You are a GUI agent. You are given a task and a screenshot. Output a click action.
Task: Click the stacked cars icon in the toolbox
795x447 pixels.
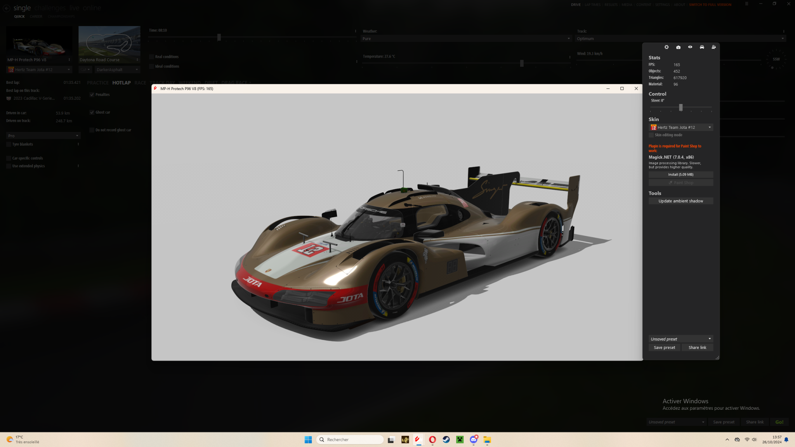tap(713, 47)
